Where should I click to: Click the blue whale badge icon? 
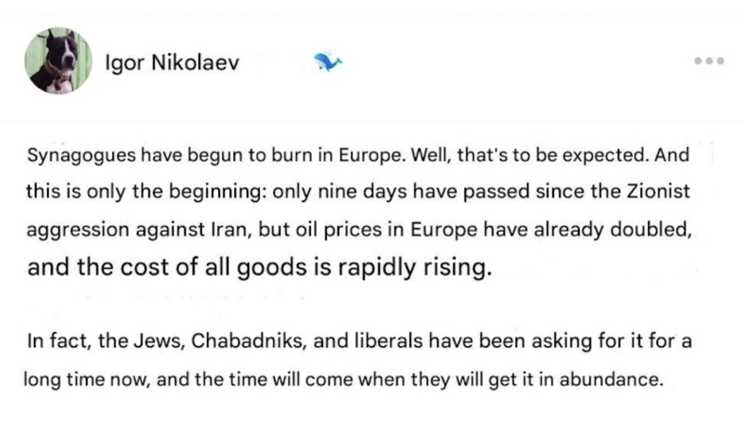coord(328,61)
